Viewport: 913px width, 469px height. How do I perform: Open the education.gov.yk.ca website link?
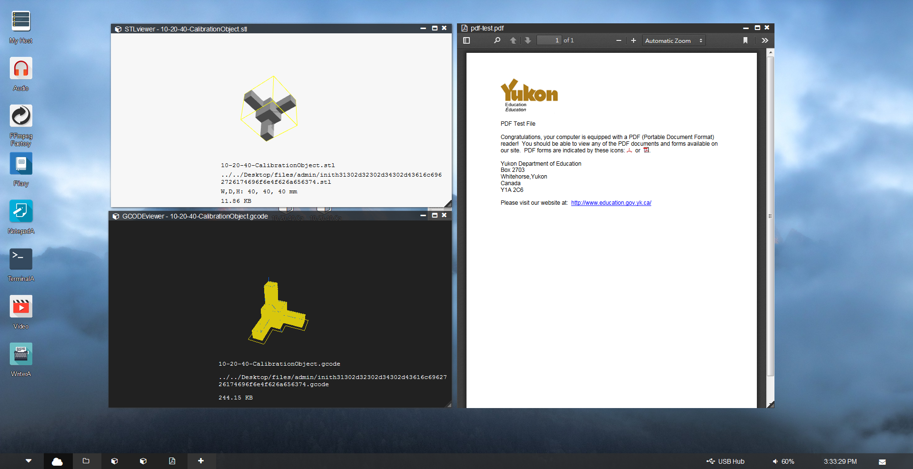(611, 203)
